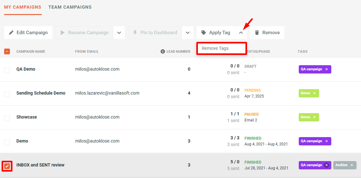
Task: Click the trash Remove button
Action: point(267,33)
